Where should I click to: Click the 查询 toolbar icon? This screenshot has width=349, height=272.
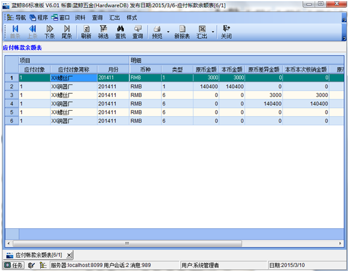pyautogui.click(x=138, y=32)
